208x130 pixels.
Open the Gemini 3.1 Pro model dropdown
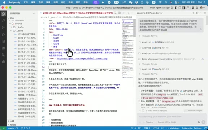click(166, 122)
